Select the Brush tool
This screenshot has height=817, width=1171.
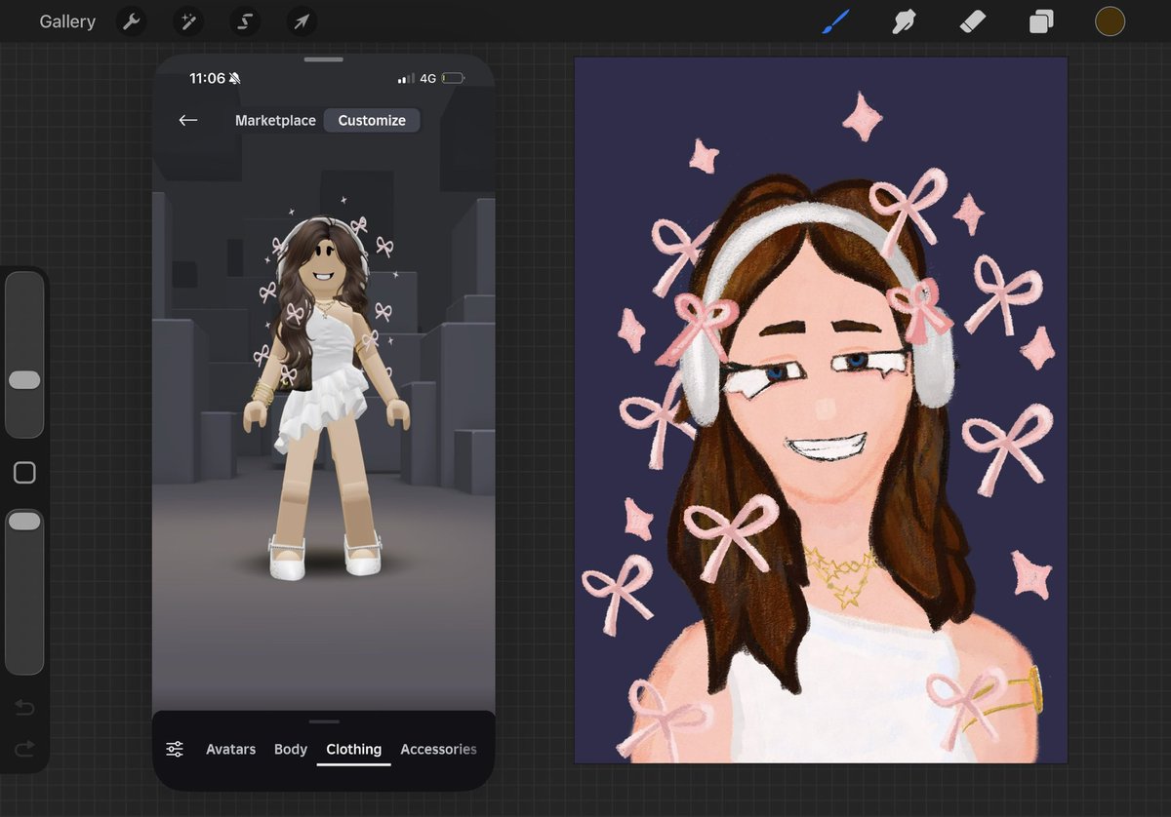coord(835,21)
